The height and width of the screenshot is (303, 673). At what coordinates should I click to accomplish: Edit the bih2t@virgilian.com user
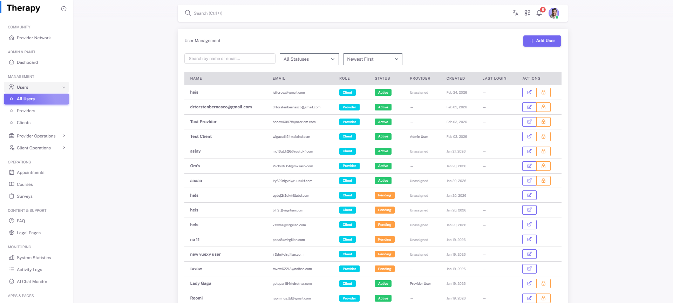click(529, 210)
